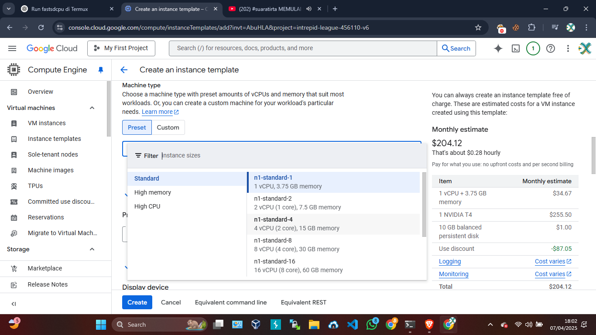
Task: Click the Google account avatar in the header
Action: tap(585, 48)
